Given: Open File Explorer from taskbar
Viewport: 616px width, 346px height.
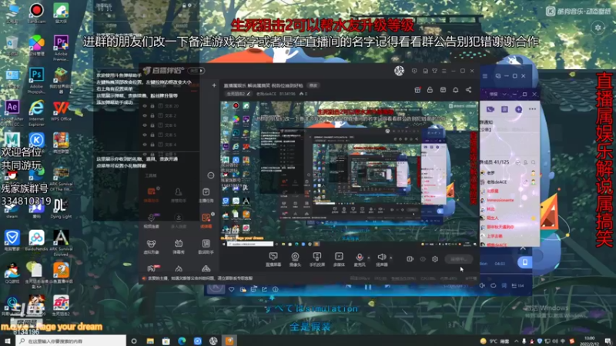Looking at the screenshot, I should [x=150, y=341].
